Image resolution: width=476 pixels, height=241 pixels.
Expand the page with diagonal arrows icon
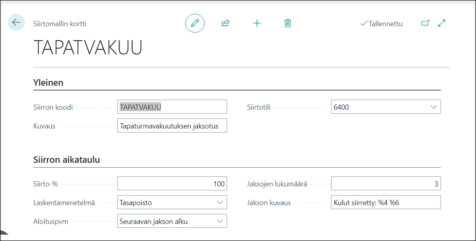tap(442, 23)
